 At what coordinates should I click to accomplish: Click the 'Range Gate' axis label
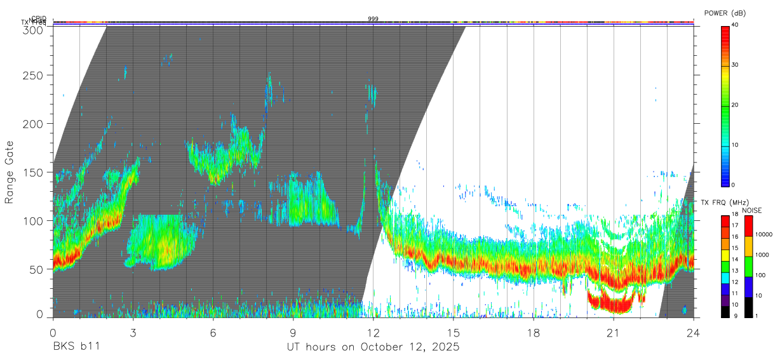pyautogui.click(x=10, y=172)
